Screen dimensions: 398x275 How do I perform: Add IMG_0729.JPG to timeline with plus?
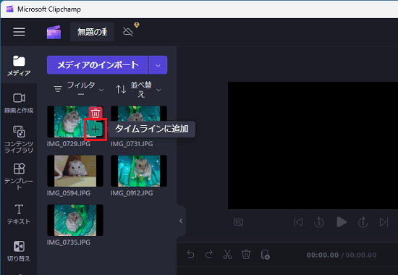(x=96, y=130)
